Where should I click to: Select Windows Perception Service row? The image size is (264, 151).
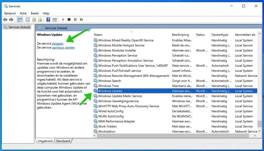[175, 55]
